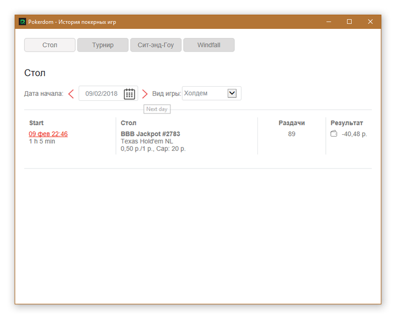396x319 pixels.
Task: Open the Турнир tab
Action: point(103,45)
